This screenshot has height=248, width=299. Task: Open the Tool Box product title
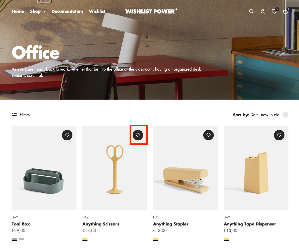pyautogui.click(x=21, y=224)
